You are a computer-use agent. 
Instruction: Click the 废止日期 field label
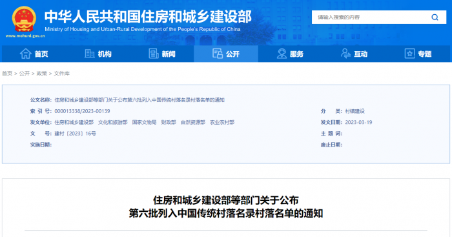(331, 145)
